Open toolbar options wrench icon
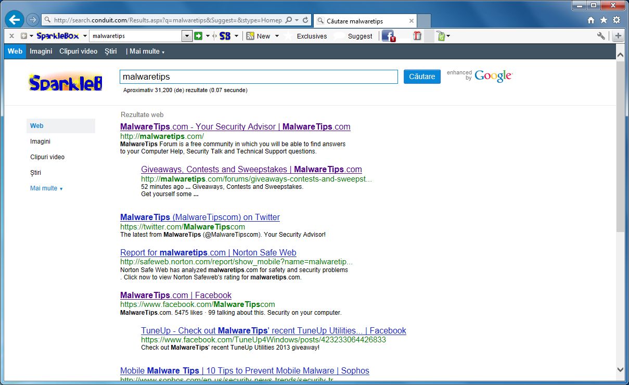 click(x=601, y=36)
